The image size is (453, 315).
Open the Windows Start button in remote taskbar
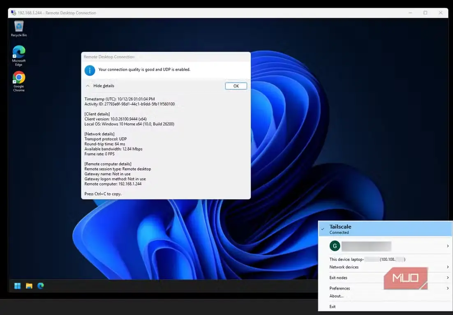pyautogui.click(x=17, y=286)
